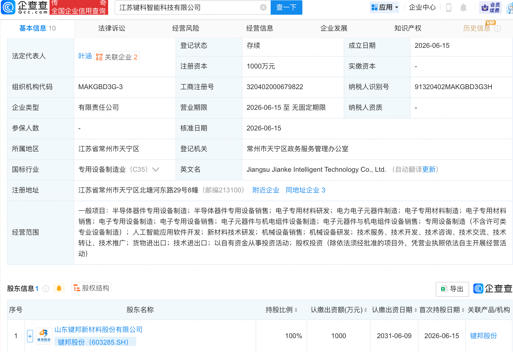This screenshot has width=513, height=352.
Task: Click the orange bell alert in 股东信息
Action: click(59, 288)
